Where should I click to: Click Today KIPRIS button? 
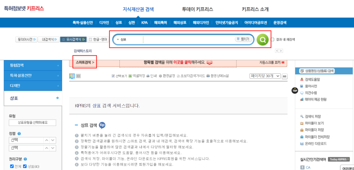pos(339,159)
